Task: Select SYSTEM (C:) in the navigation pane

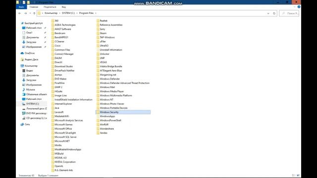Action: (x=33, y=104)
